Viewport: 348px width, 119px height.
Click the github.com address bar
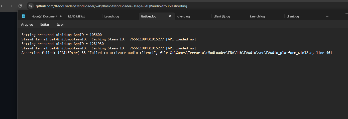tap(111, 6)
